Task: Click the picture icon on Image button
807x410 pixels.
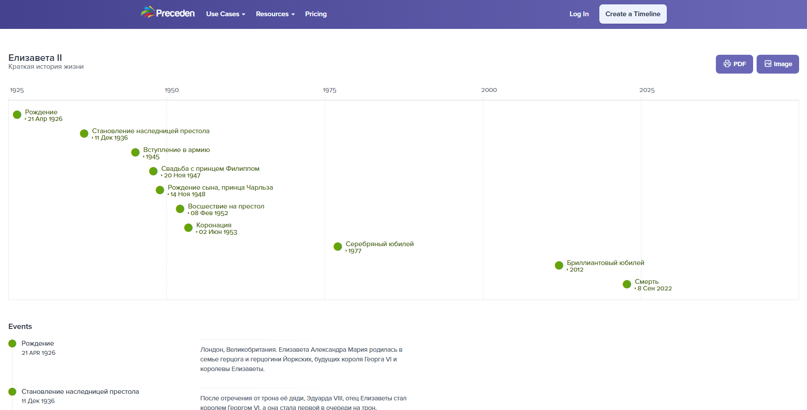Action: click(x=768, y=64)
